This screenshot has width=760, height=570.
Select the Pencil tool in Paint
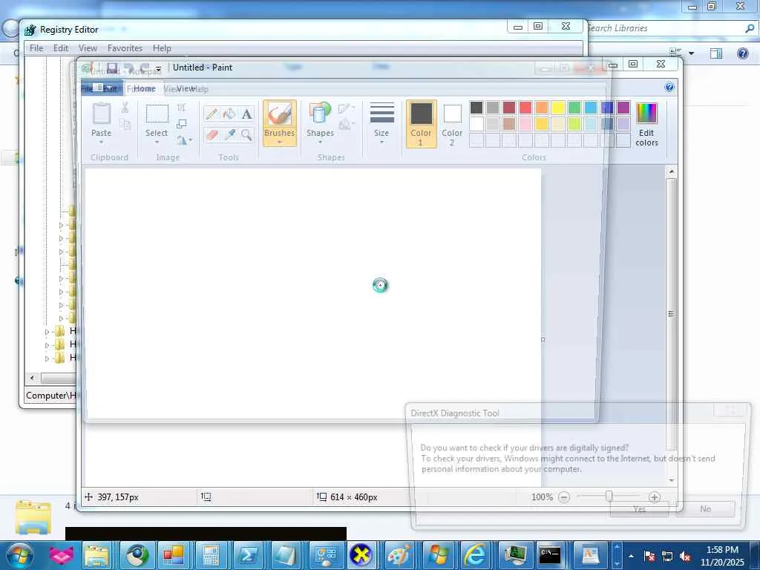click(x=212, y=114)
